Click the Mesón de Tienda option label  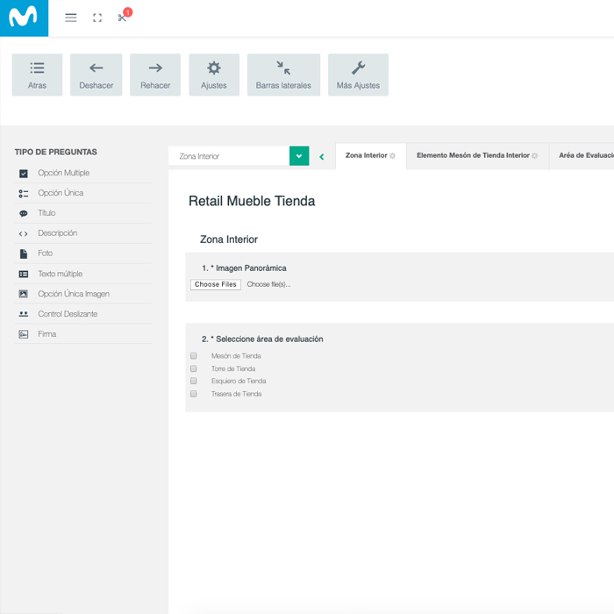click(236, 356)
